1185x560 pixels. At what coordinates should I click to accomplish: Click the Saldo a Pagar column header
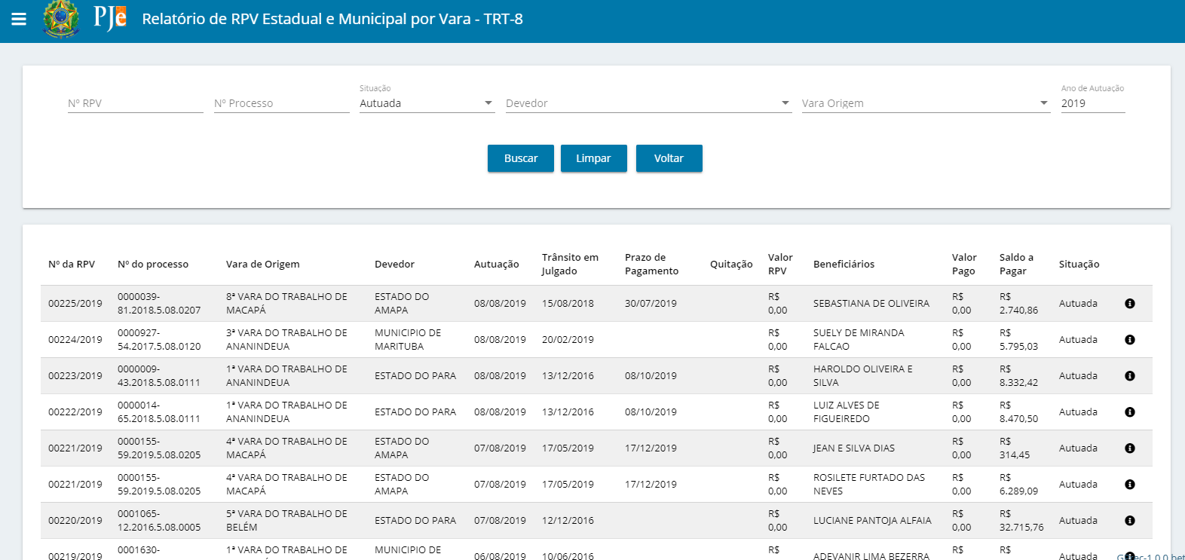pyautogui.click(x=1016, y=265)
